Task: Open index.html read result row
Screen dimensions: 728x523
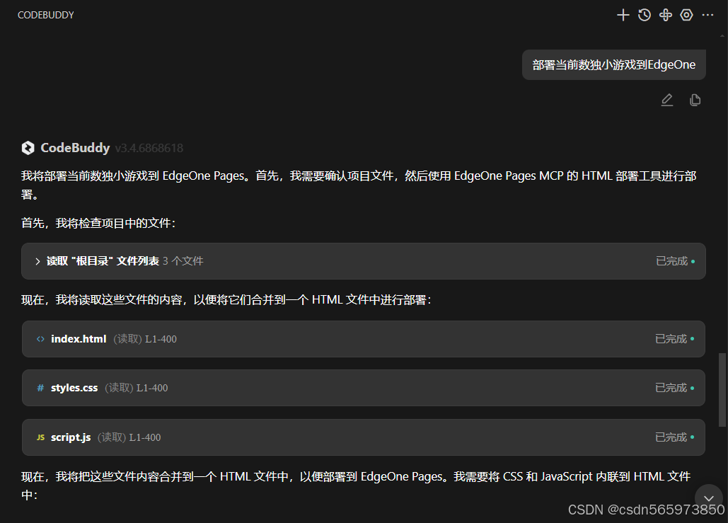Action: (364, 339)
